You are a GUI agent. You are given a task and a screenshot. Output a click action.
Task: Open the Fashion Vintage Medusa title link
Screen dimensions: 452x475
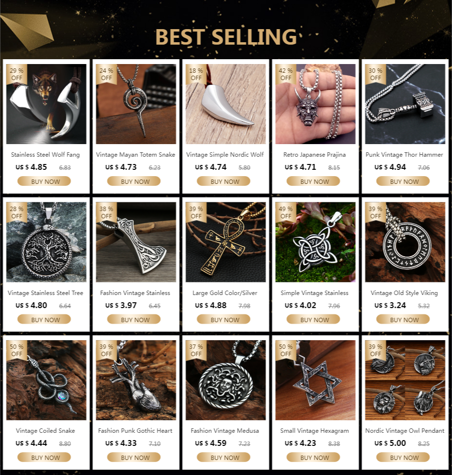point(225,430)
